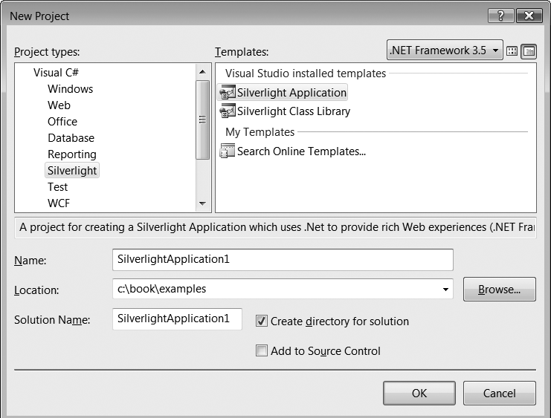Switch templates to large icons view
The height and width of the screenshot is (418, 551).
pyautogui.click(x=512, y=51)
